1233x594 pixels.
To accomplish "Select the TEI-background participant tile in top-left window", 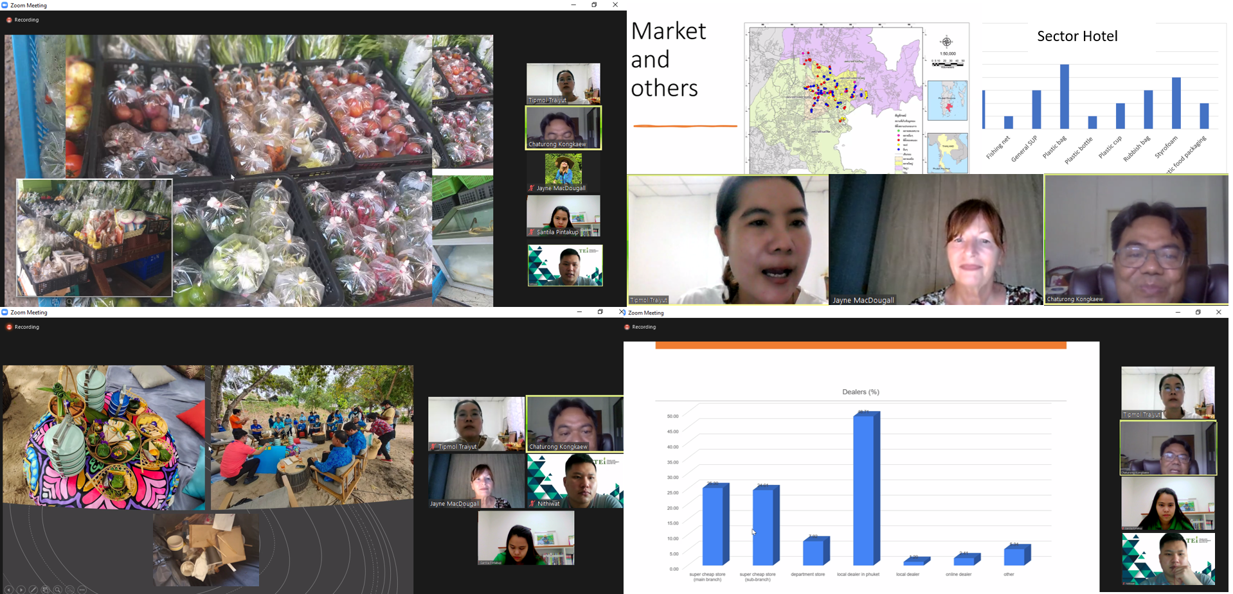I will [x=565, y=265].
